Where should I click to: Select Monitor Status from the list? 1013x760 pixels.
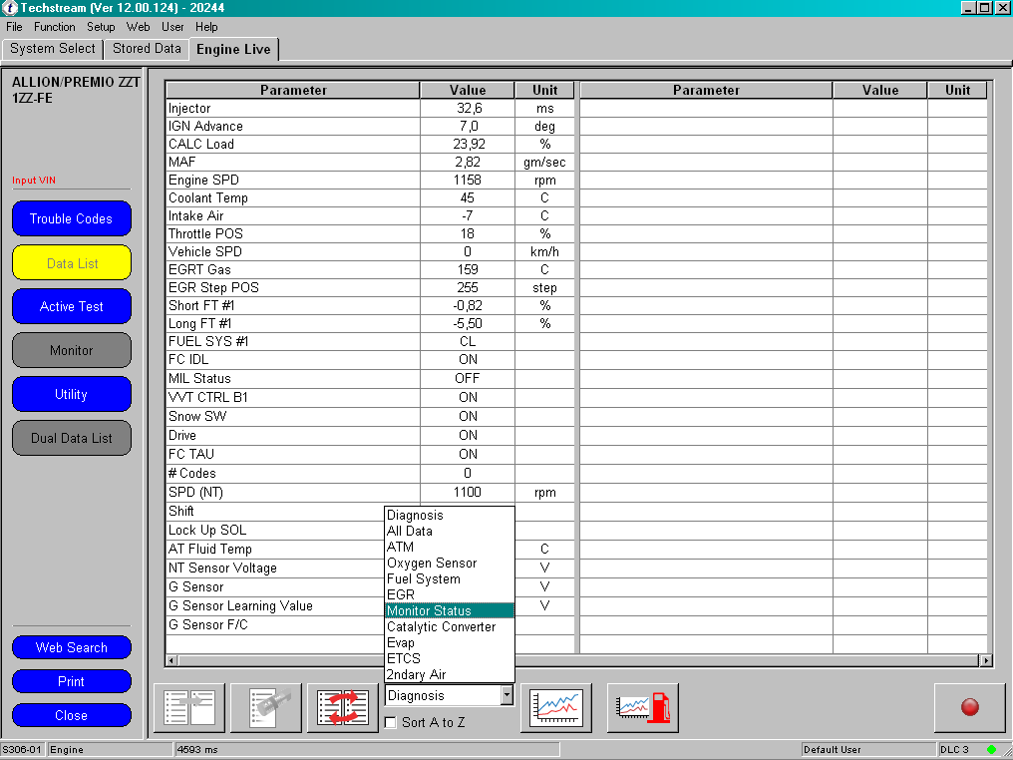(x=449, y=610)
